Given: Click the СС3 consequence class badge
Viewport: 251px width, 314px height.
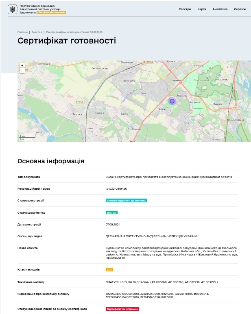Looking at the screenshot, I should [x=109, y=270].
